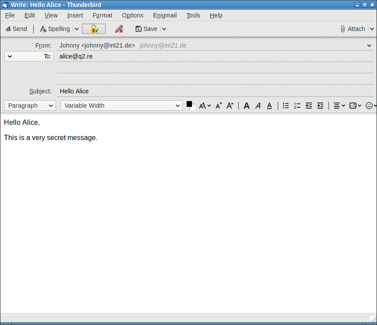Outdent the paragraph
This screenshot has height=325, width=377.
click(309, 106)
